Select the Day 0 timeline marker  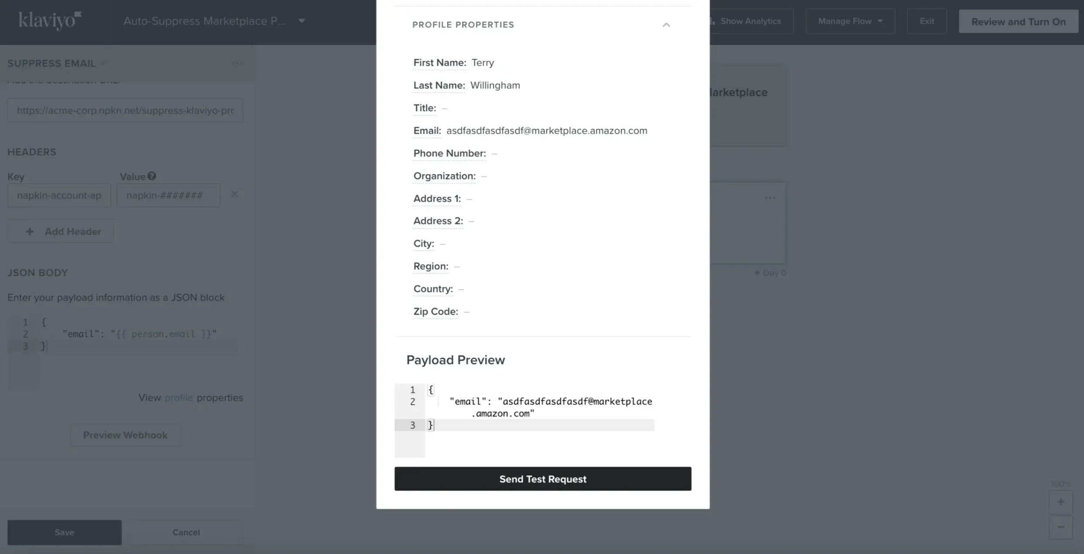click(770, 273)
